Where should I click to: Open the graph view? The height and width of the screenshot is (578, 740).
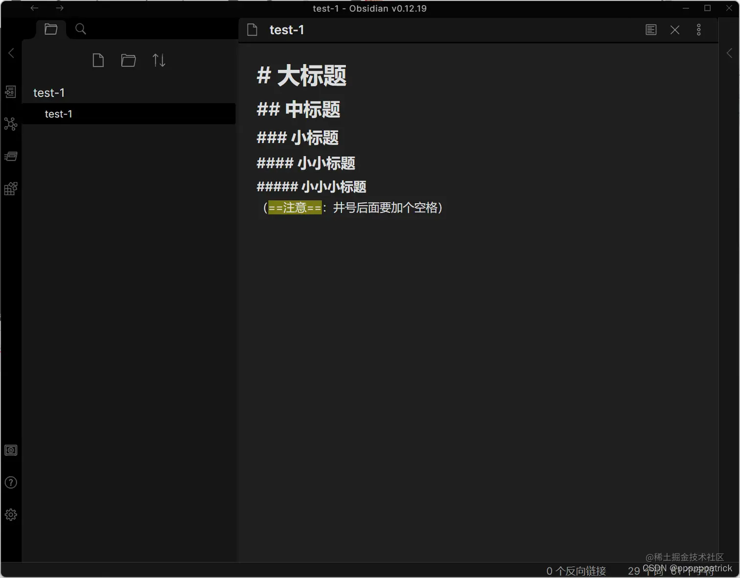click(11, 124)
